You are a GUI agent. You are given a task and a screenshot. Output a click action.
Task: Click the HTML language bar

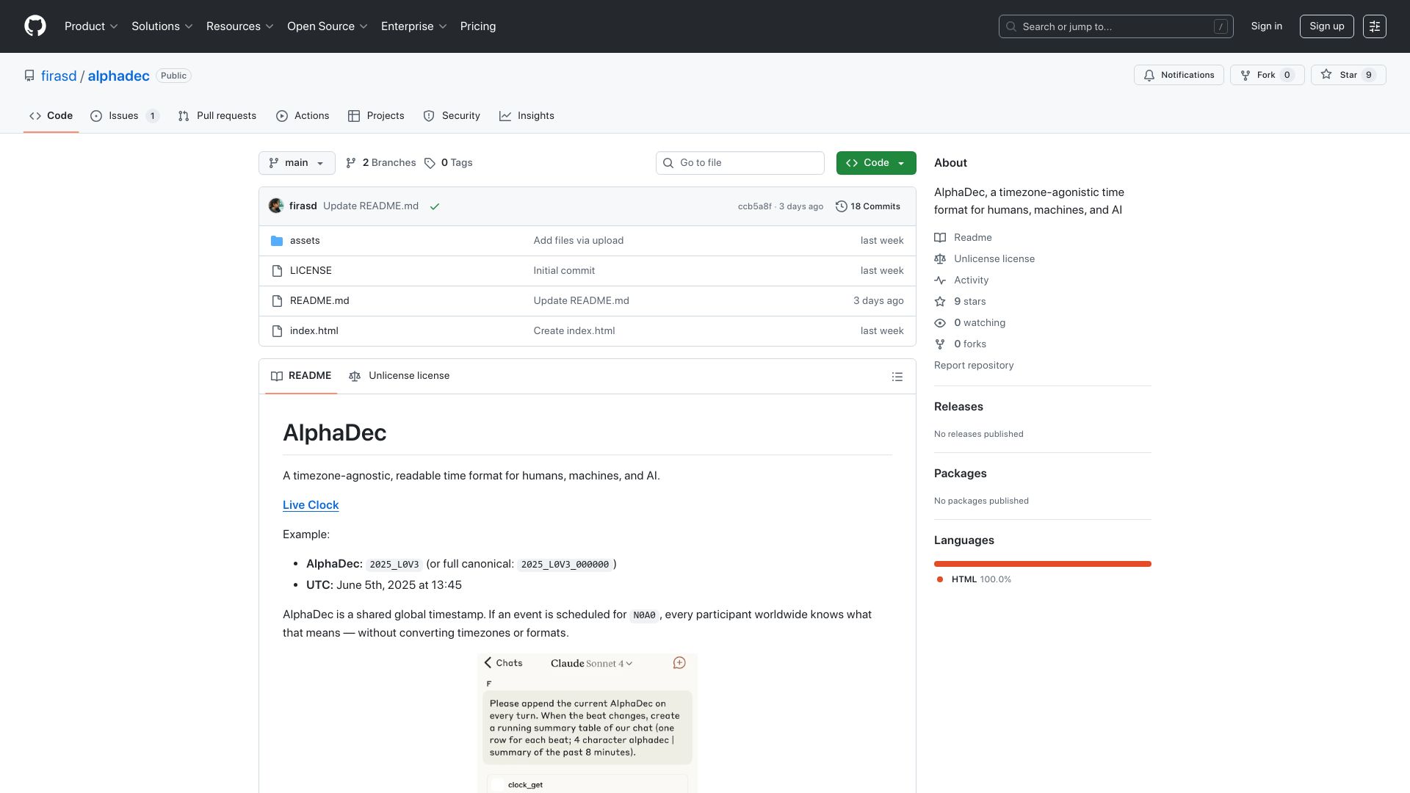point(1043,564)
